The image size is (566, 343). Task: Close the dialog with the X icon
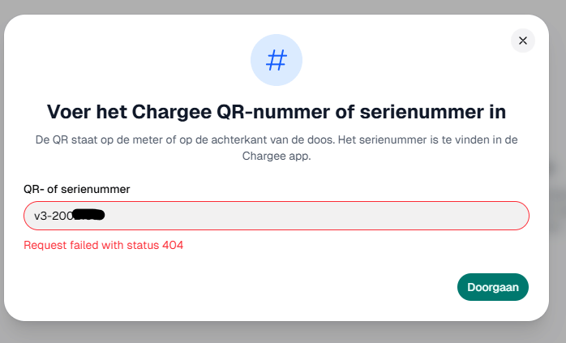pos(523,41)
